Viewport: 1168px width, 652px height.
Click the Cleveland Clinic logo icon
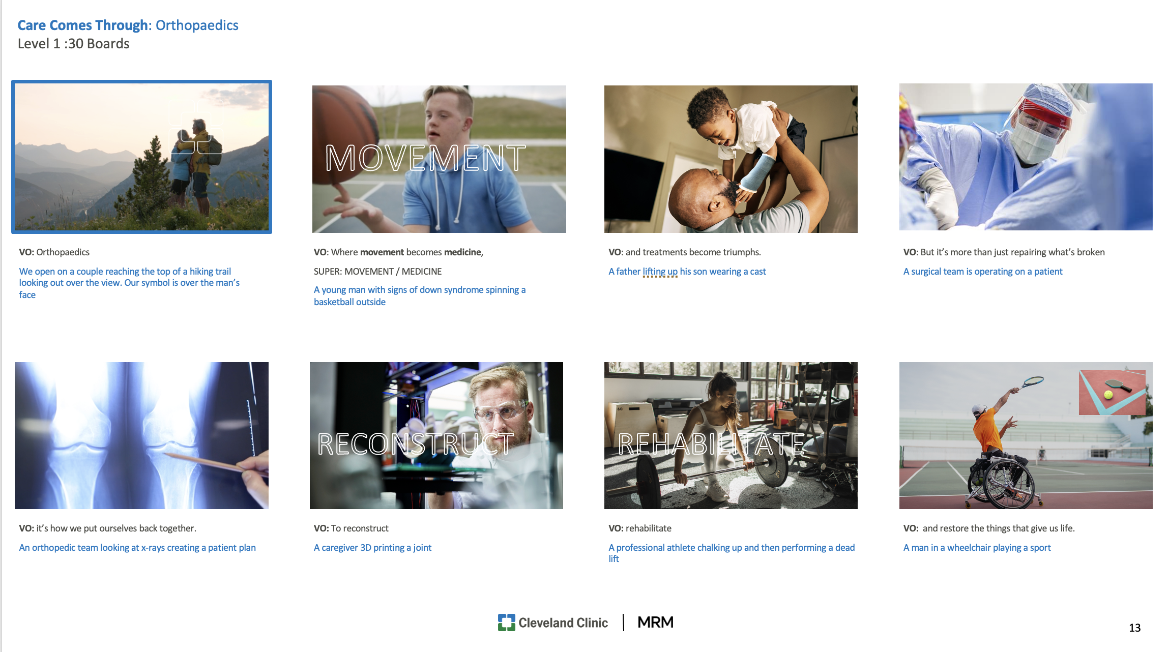(506, 623)
